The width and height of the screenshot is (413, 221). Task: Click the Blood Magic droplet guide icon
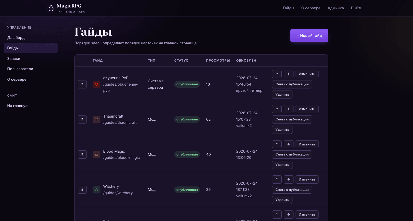pos(97,154)
